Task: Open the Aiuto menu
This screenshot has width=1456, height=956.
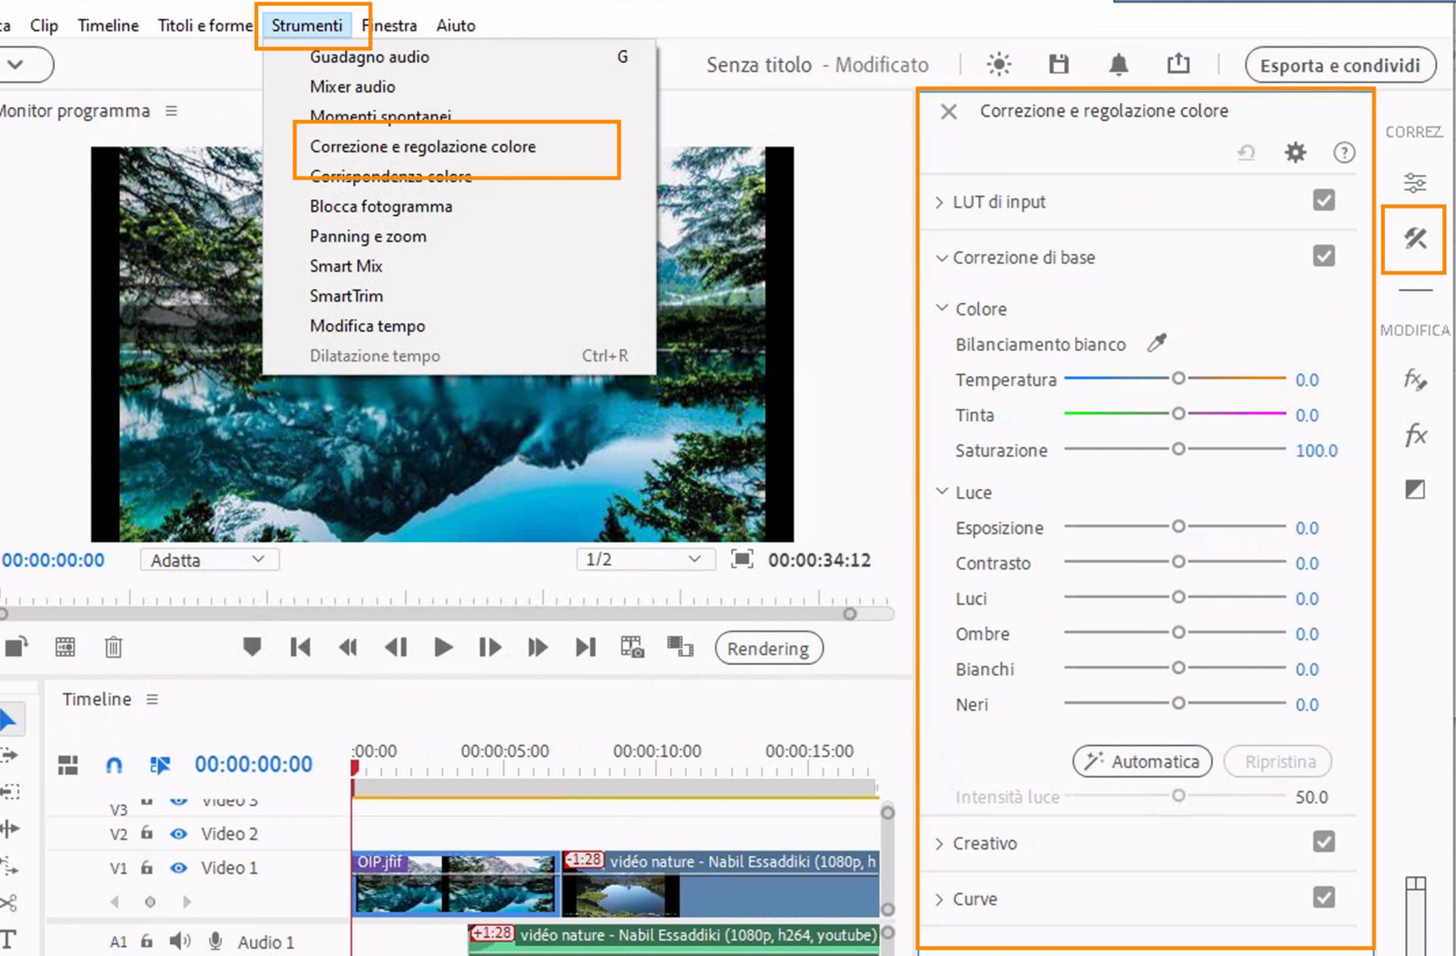Action: point(456,26)
